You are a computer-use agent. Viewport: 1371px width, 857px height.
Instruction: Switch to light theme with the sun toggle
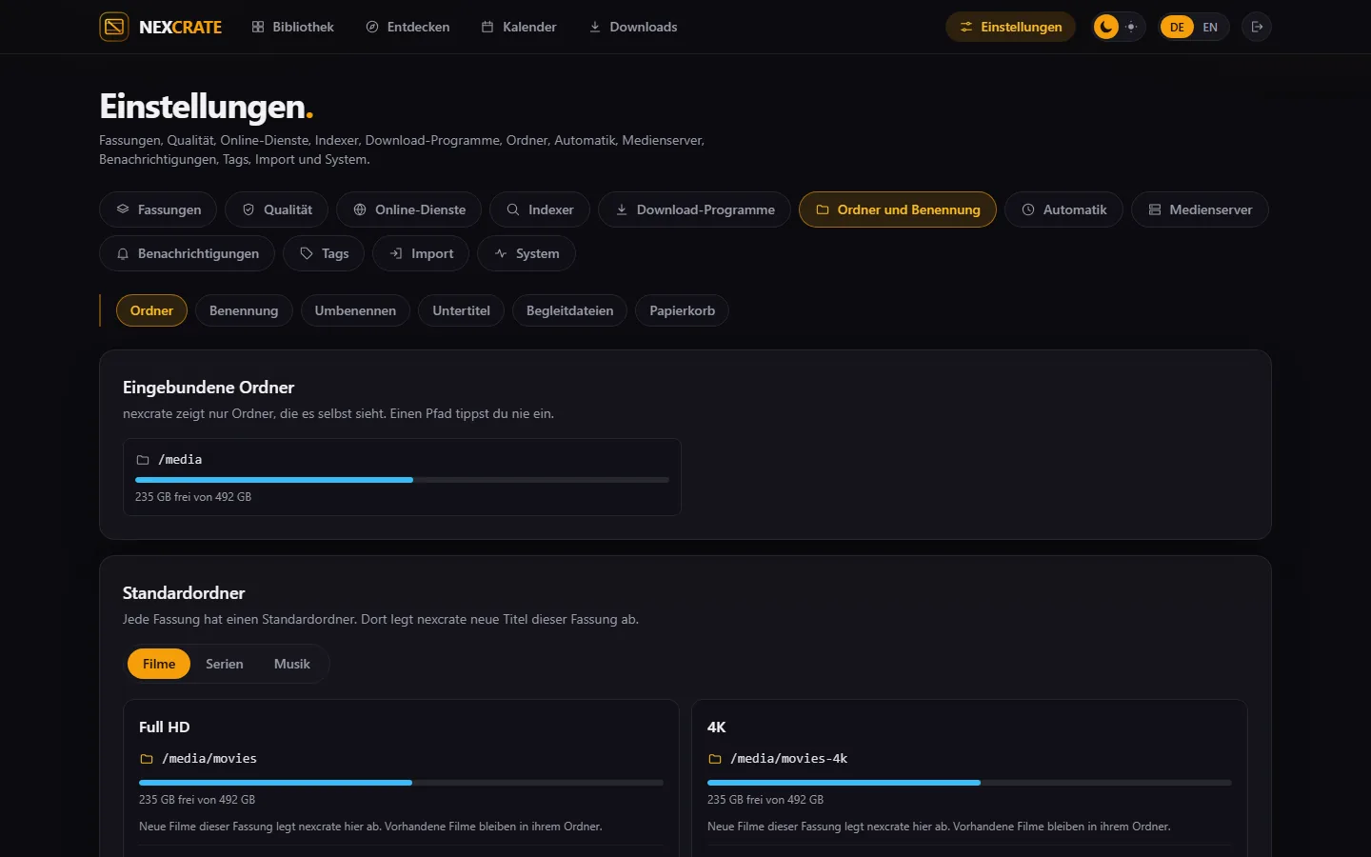(1131, 27)
